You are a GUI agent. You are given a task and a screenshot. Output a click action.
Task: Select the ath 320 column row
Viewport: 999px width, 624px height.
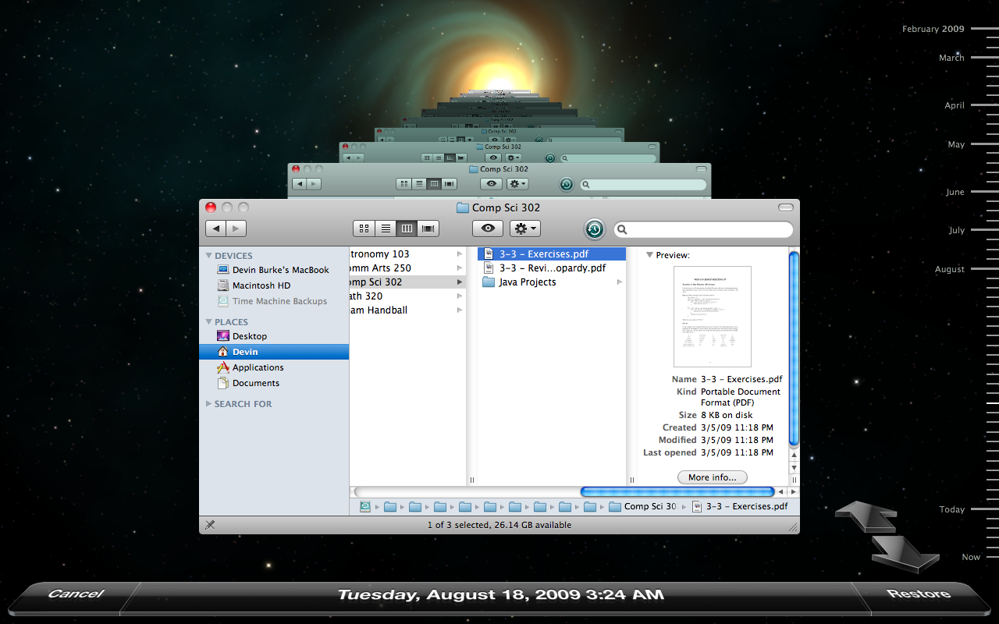407,296
